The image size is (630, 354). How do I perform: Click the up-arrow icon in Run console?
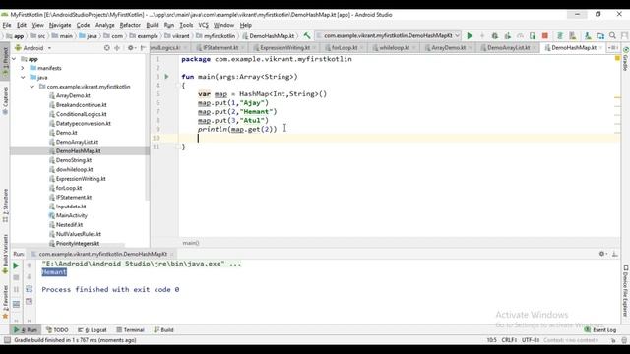tap(29, 265)
